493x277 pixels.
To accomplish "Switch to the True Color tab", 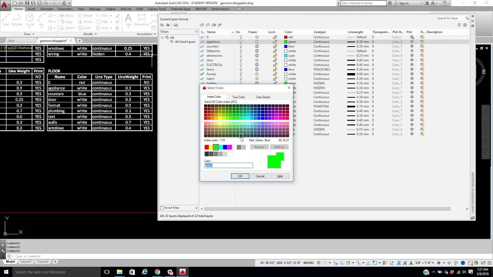I will (238, 97).
